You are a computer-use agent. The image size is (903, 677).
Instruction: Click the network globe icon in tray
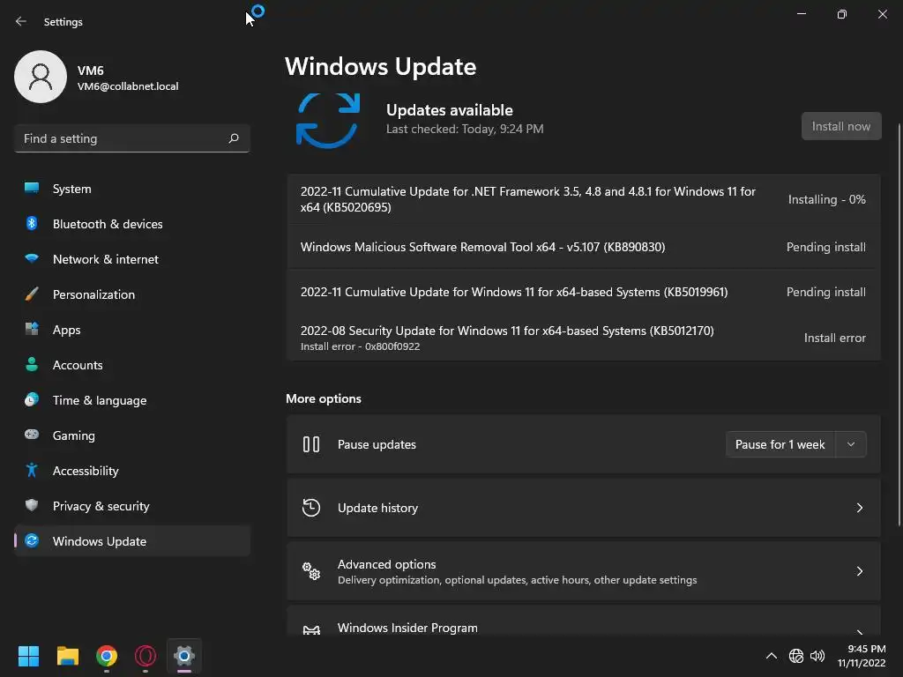pyautogui.click(x=796, y=656)
